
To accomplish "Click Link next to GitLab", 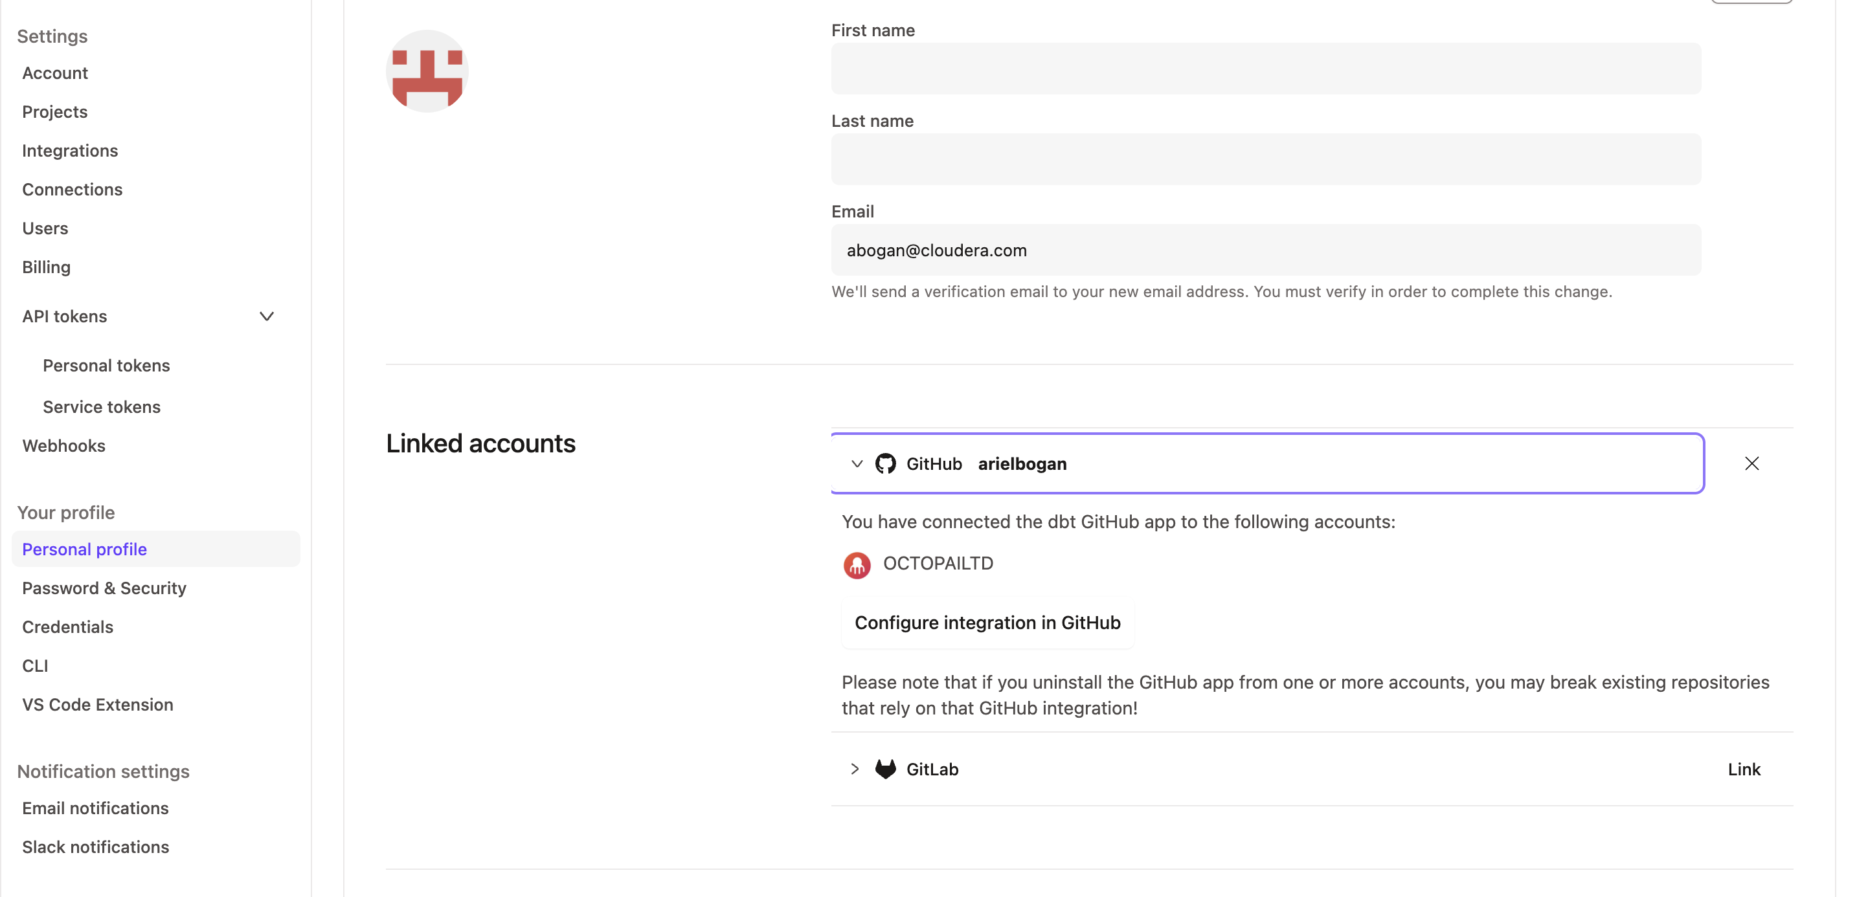I will click(1744, 769).
